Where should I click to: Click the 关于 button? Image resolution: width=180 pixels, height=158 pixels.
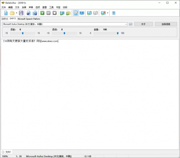coord(143,24)
